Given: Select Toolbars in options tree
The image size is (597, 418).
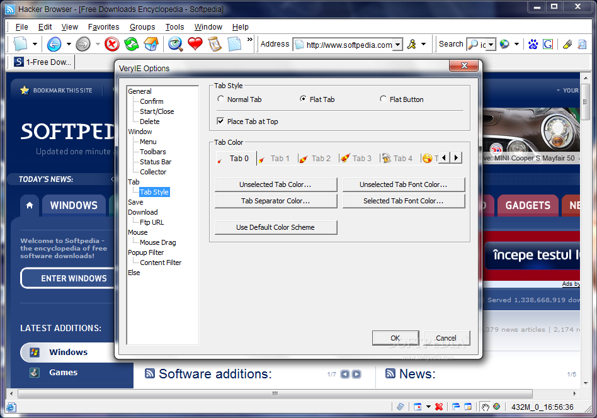Looking at the screenshot, I should pos(152,152).
